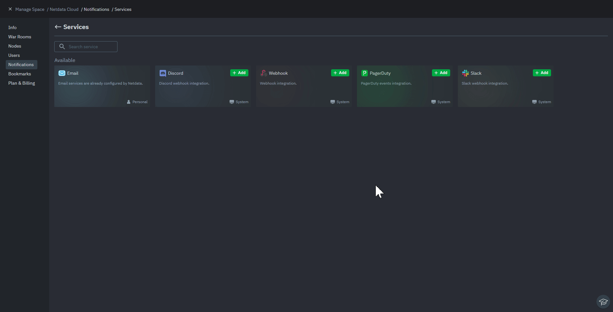Open Plan & Billing settings
The width and height of the screenshot is (613, 312).
point(21,83)
